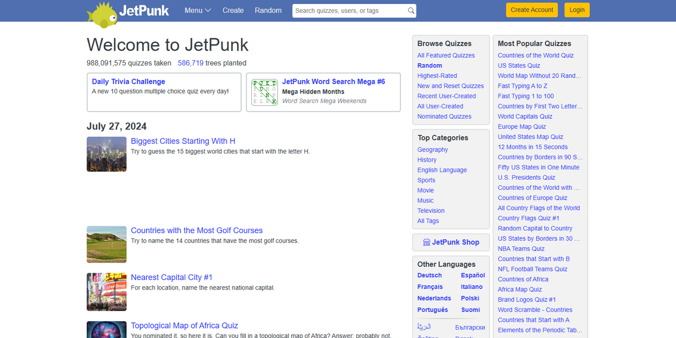676x338 pixels.
Task: Open Countries of the World Quiz
Action: 536,55
